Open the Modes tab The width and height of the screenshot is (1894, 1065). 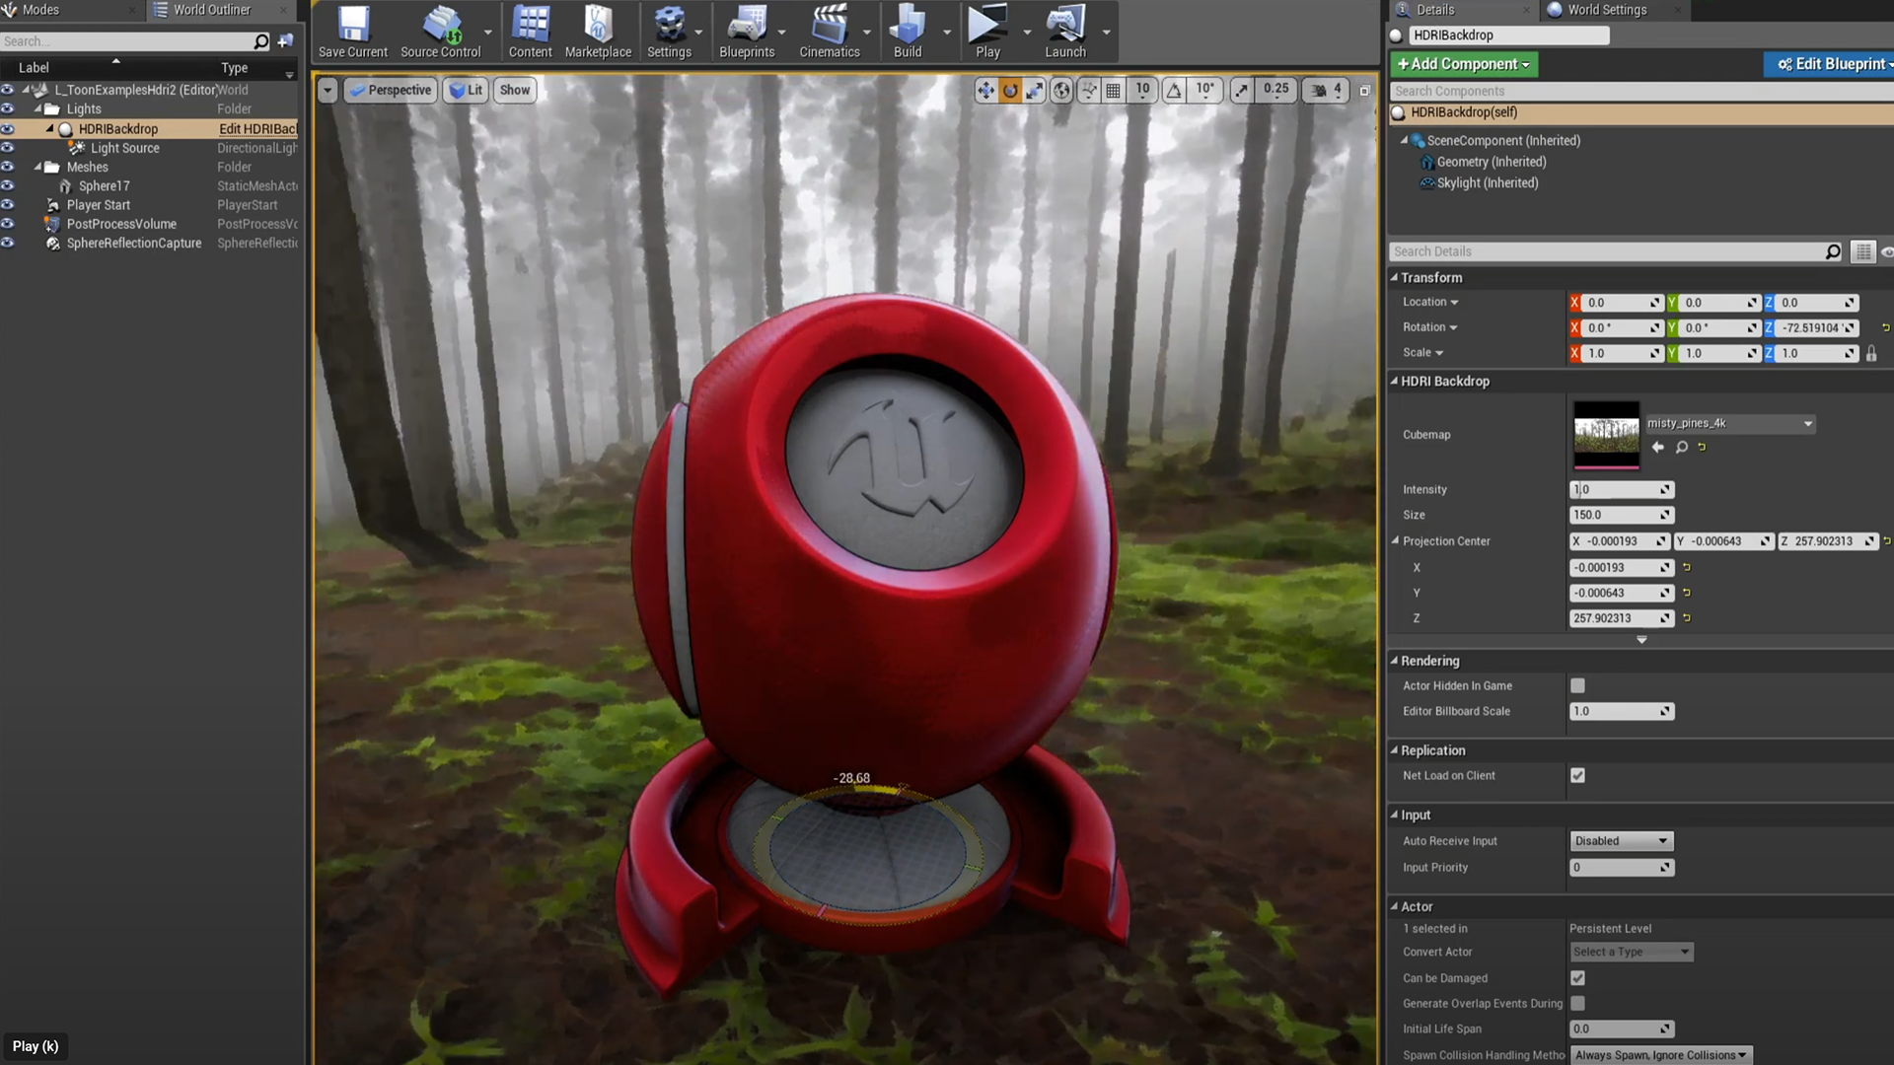[x=39, y=10]
